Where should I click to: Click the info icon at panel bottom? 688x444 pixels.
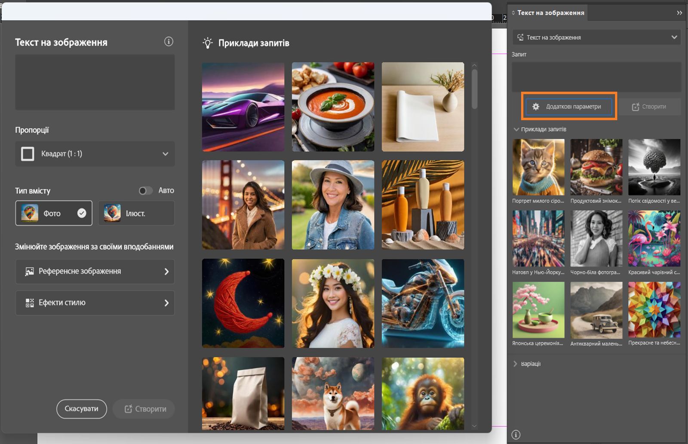[x=516, y=435]
